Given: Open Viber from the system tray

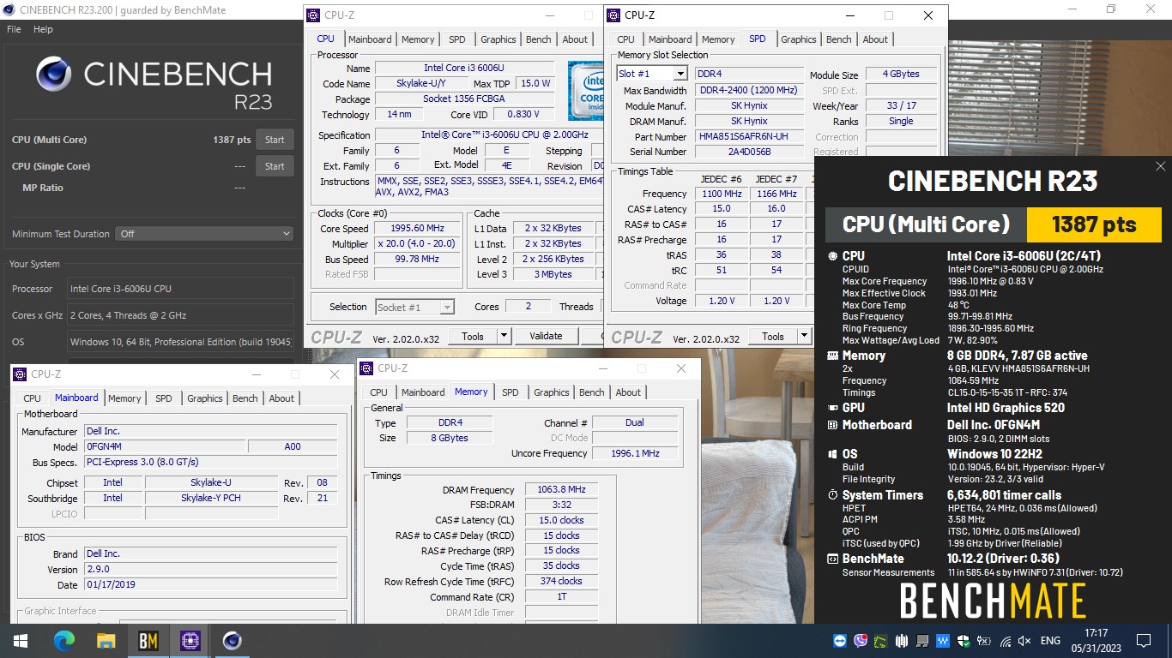Looking at the screenshot, I should point(861,641).
